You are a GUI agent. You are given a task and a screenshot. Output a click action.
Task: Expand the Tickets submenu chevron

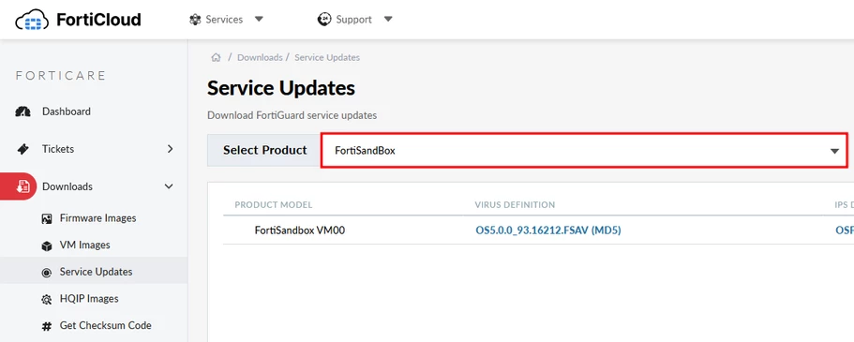170,149
